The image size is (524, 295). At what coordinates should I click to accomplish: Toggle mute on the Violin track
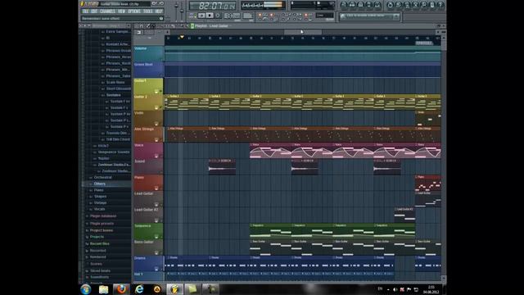coord(156,124)
